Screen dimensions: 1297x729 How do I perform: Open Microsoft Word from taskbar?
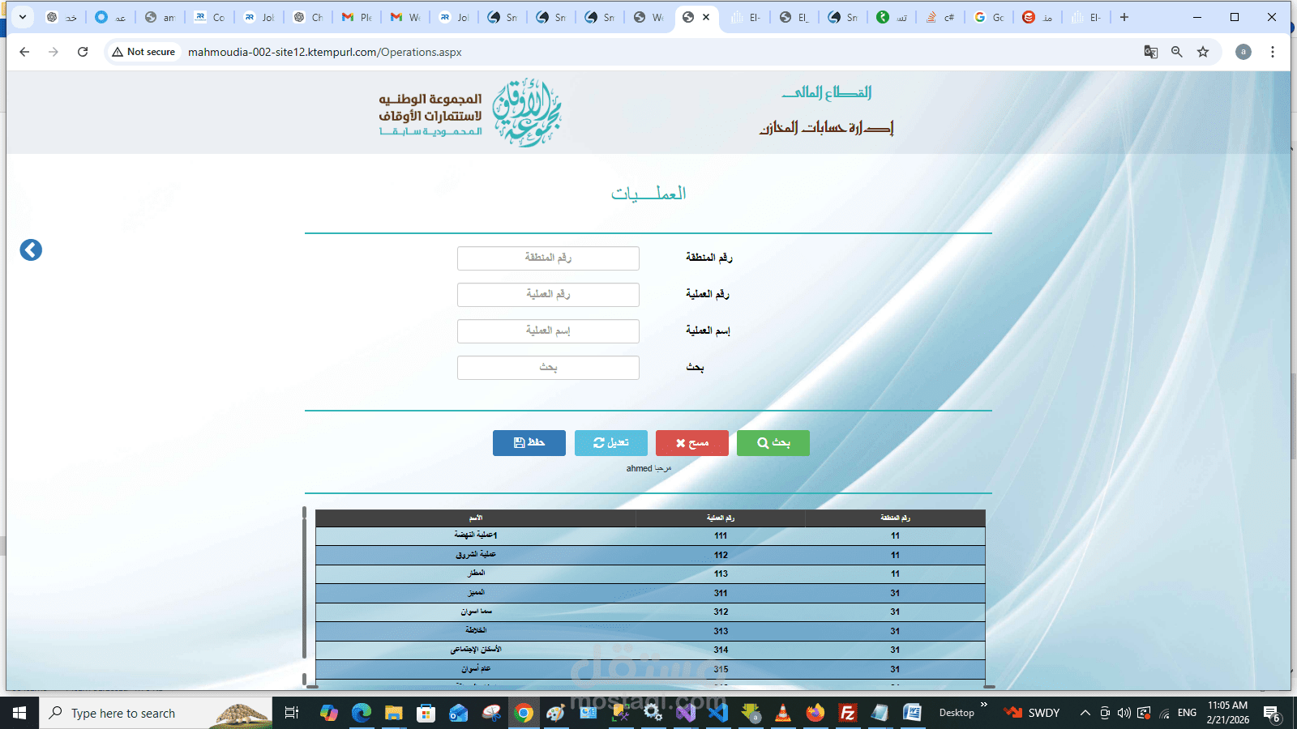tap(912, 713)
